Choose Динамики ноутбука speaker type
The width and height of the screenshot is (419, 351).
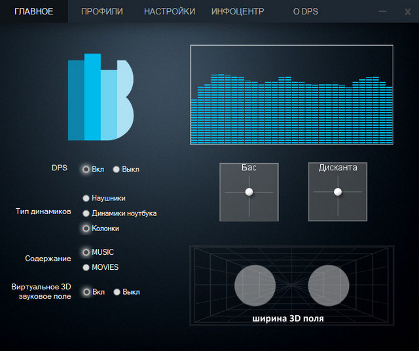pyautogui.click(x=86, y=213)
